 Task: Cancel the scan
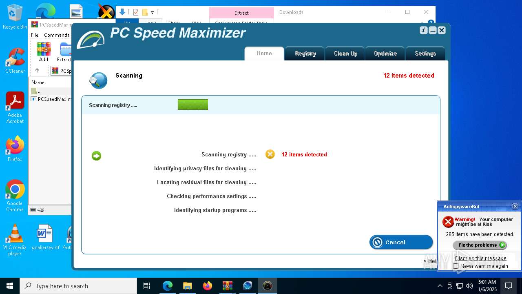click(401, 242)
